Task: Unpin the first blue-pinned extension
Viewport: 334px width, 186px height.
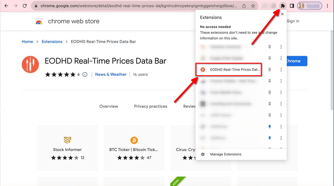Action: click(x=269, y=127)
